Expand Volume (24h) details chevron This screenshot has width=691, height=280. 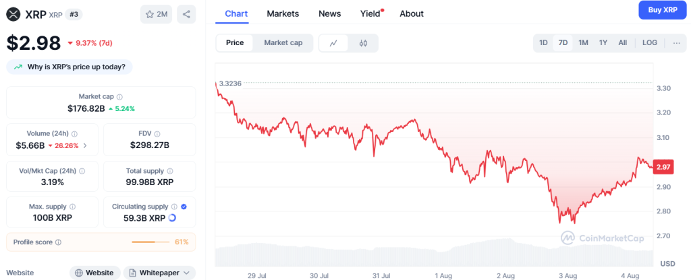85,145
